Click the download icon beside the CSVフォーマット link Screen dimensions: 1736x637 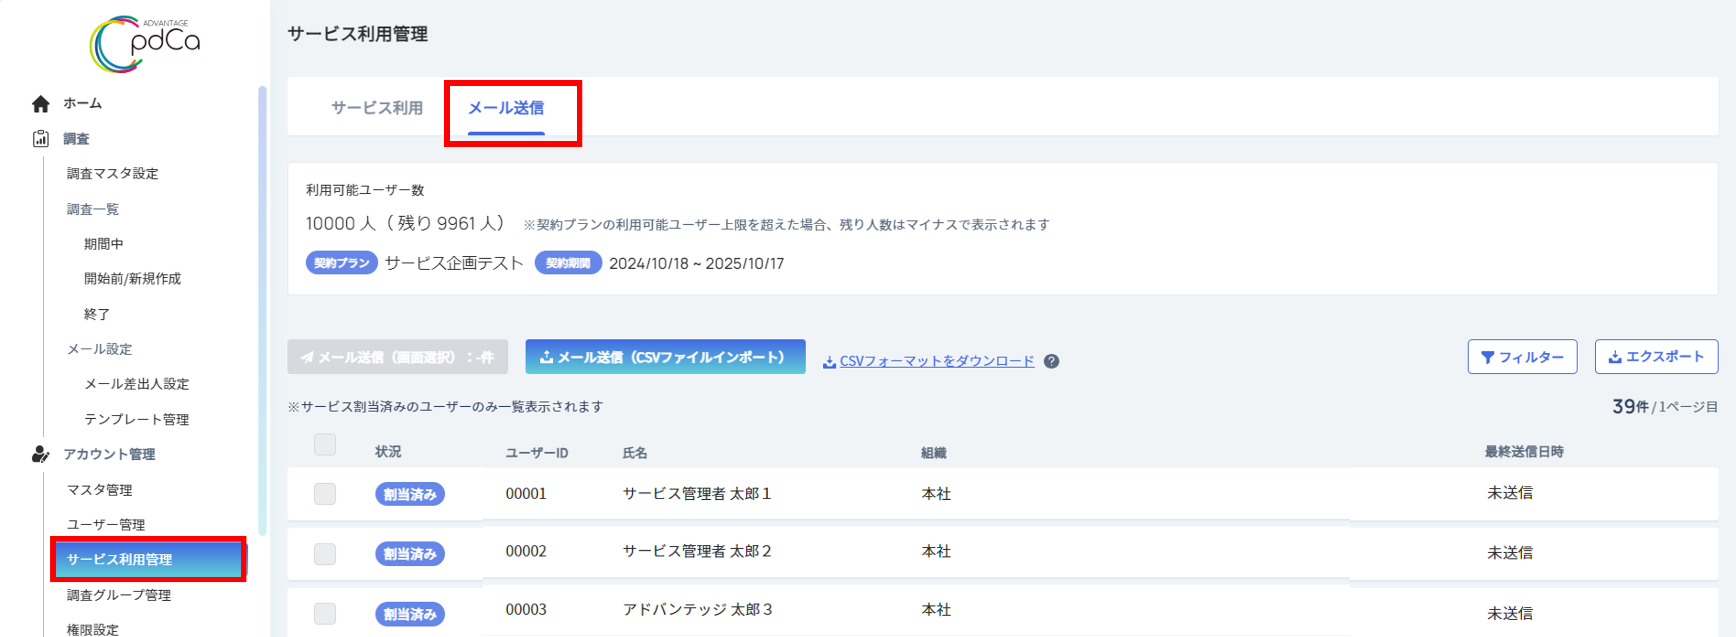829,362
